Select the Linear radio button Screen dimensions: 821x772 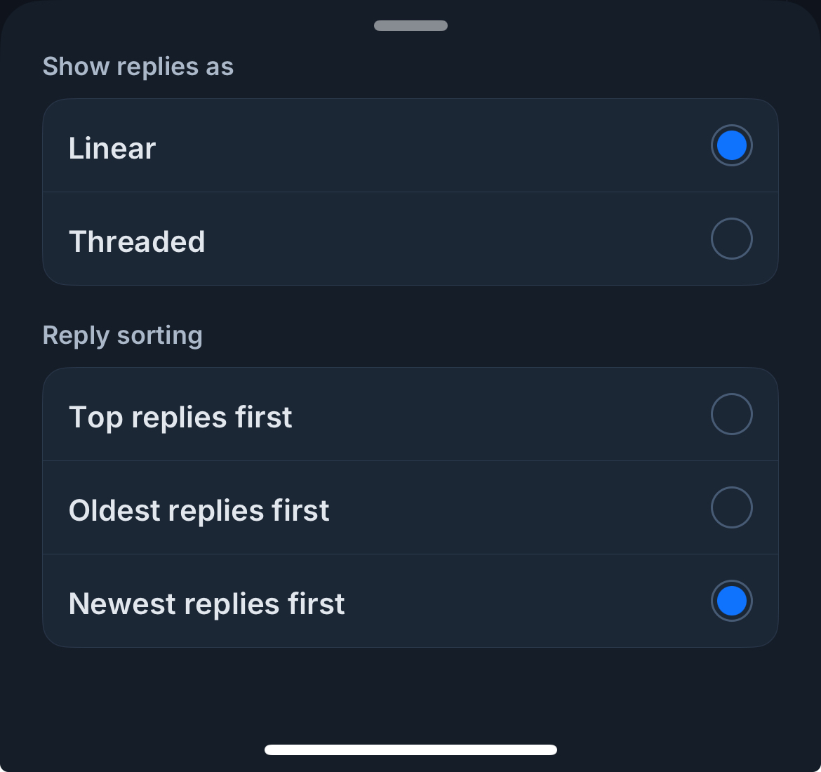731,146
